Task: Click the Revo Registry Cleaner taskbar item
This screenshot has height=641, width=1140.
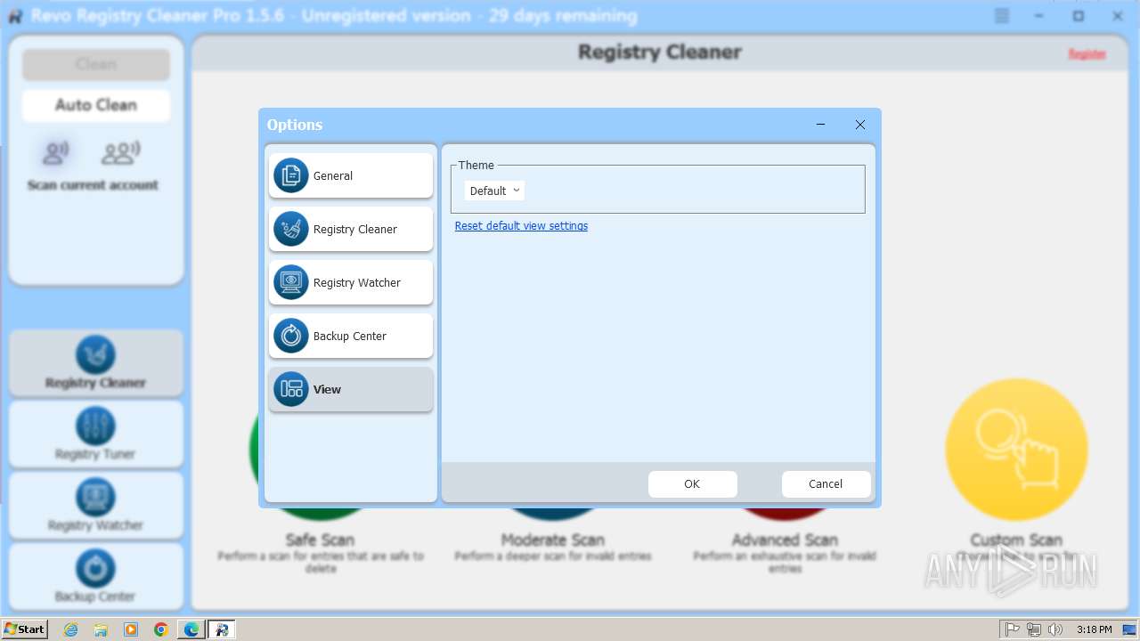Action: click(x=222, y=629)
